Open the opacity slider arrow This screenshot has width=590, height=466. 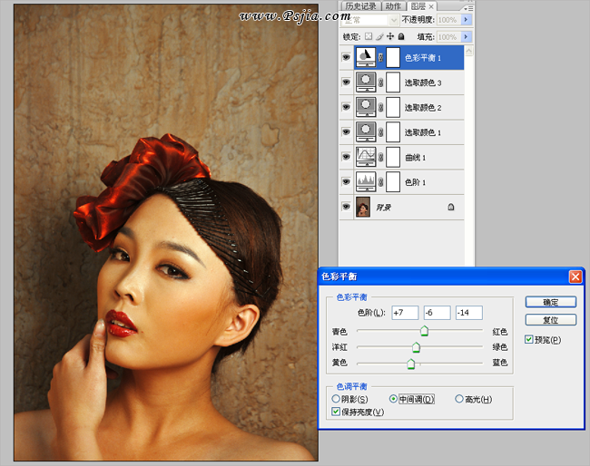tap(467, 19)
